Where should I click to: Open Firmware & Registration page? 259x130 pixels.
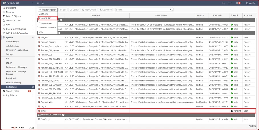coord(17,50)
